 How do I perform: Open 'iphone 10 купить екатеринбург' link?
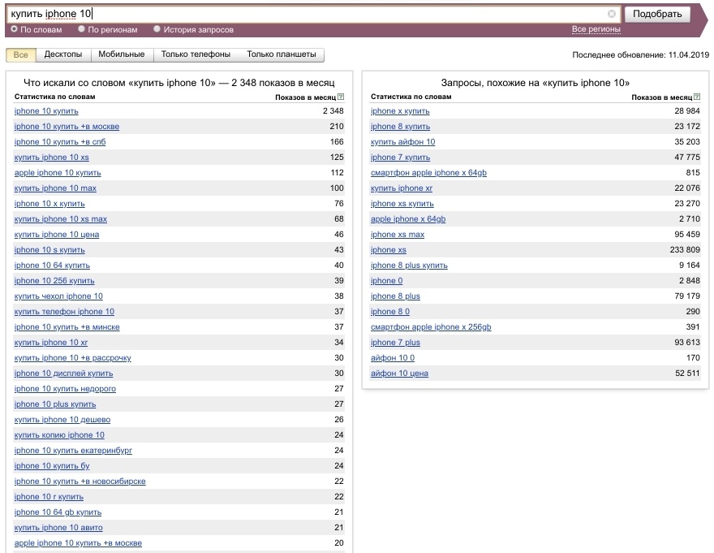pyautogui.click(x=73, y=451)
